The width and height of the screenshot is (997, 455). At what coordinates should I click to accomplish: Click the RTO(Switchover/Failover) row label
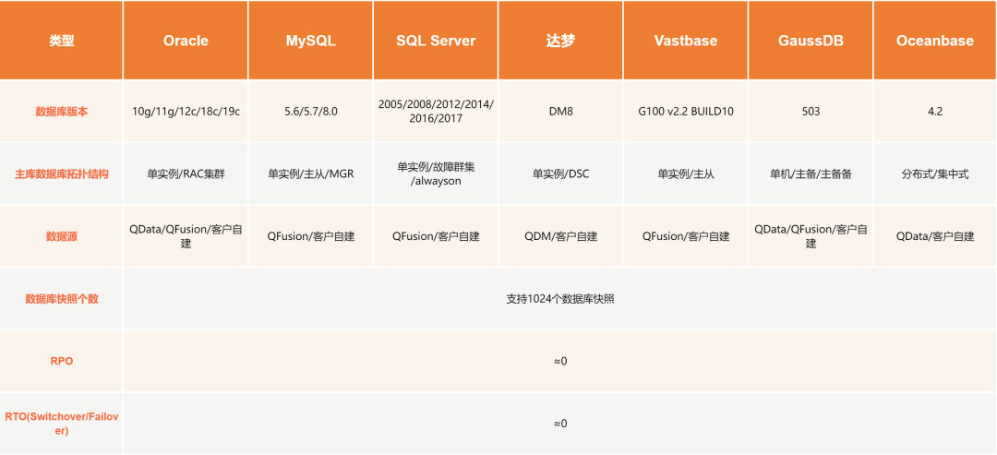point(61,424)
